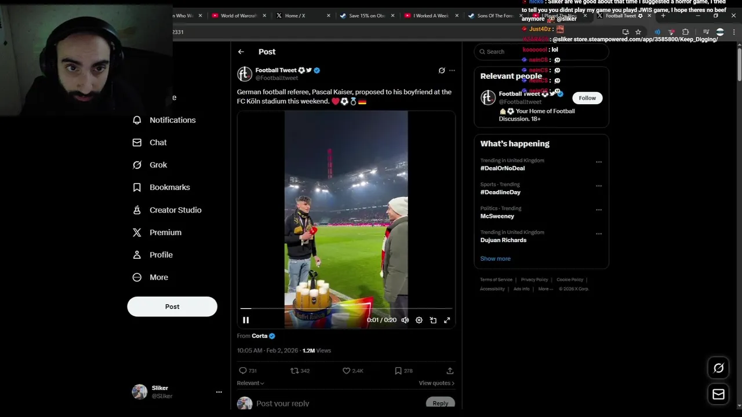Viewport: 742px width, 417px height.
Task: Open video settings gear icon
Action: coord(419,320)
